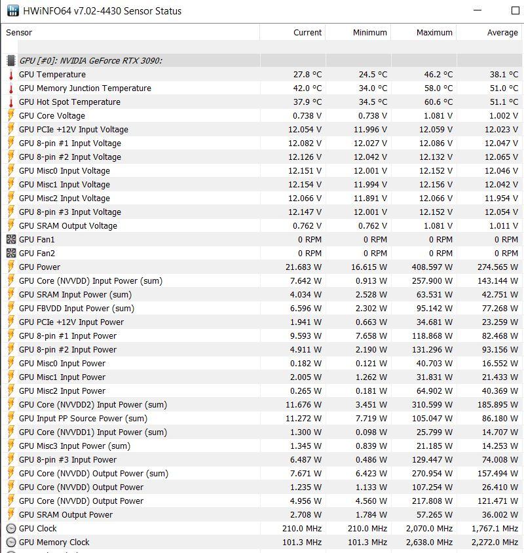This screenshot has height=553, width=524.
Task: Select thermometer icon for GPU Hot Spot Temperature
Action: pyautogui.click(x=11, y=102)
